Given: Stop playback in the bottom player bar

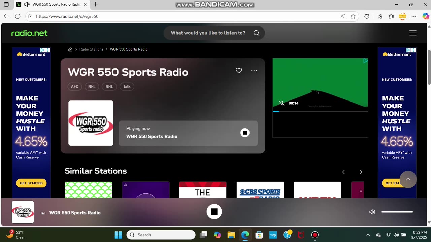Looking at the screenshot, I should tap(214, 212).
